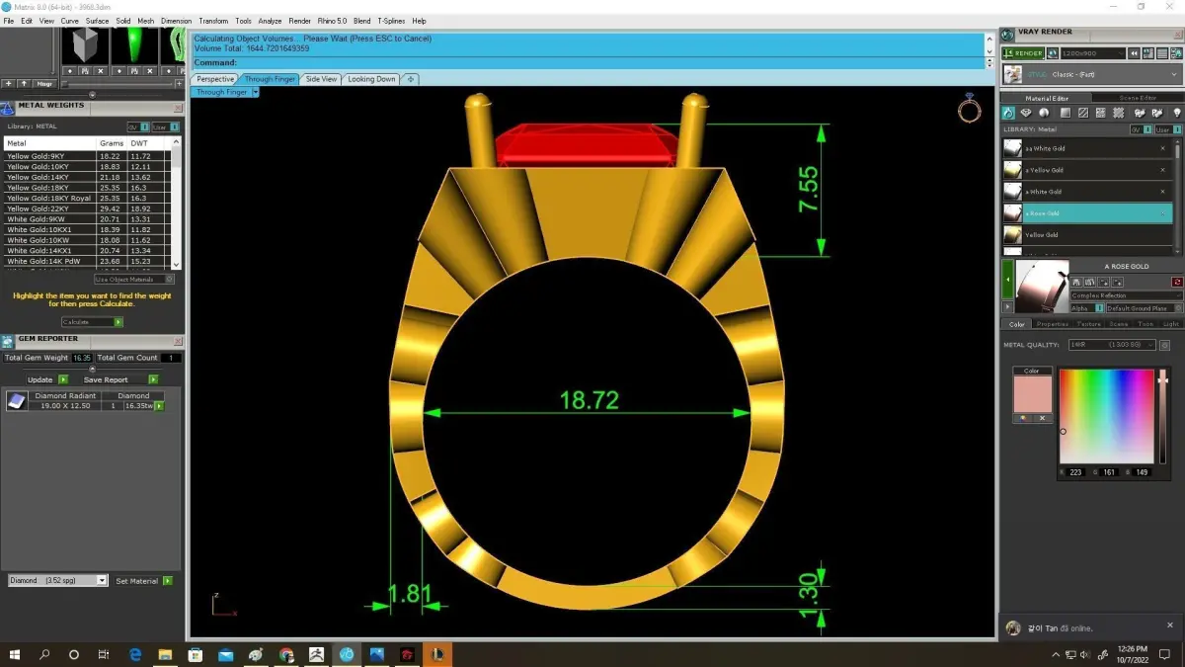
Task: Click the Diamond Radiant gem icon
Action: click(16, 400)
